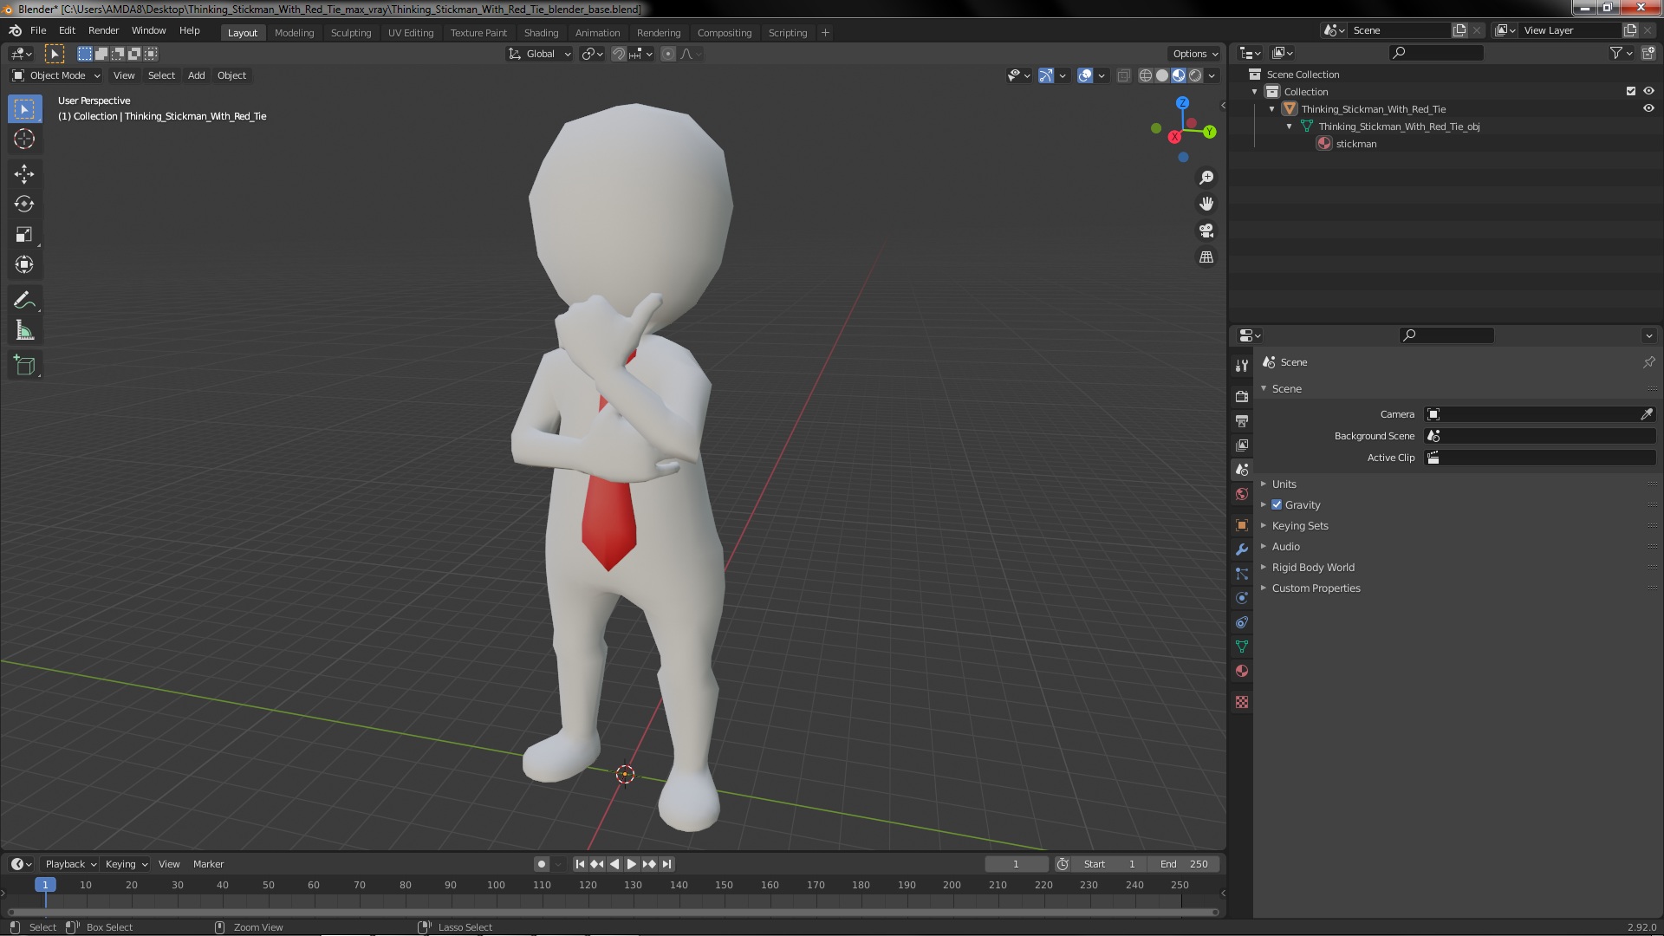
Task: Collapse Thinking_Stickman_With_Red_Tie_obj tree item
Action: click(1289, 127)
